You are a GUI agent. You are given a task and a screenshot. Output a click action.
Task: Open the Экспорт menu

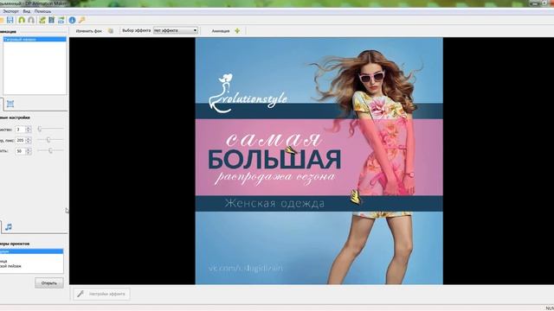[x=11, y=11]
